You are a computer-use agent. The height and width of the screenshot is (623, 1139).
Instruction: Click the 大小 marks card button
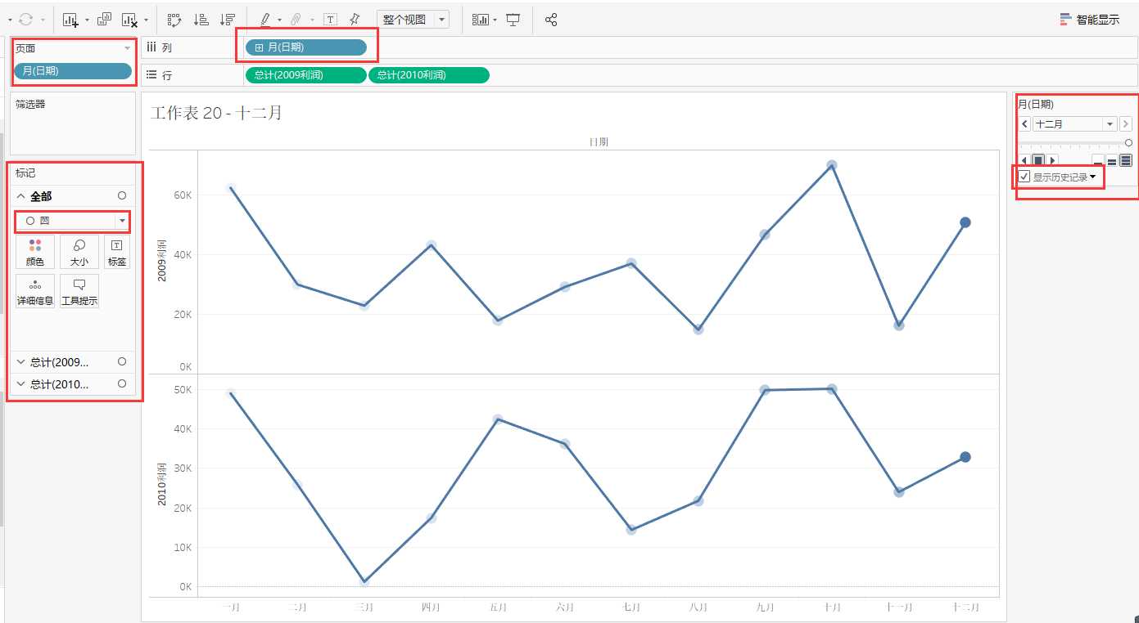[79, 252]
